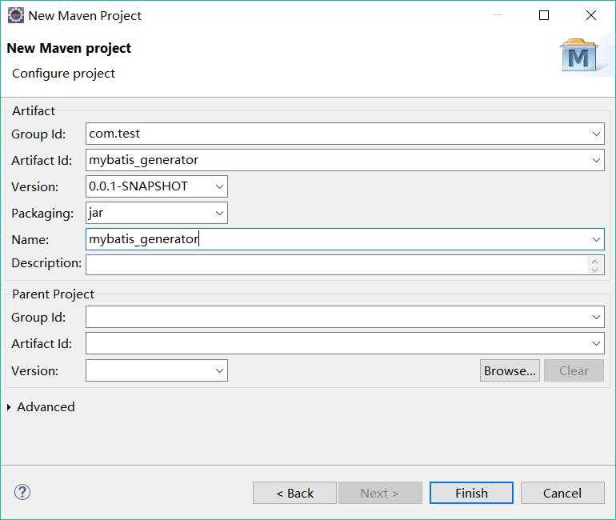Click the Description field spinner arrows
616x520 pixels.
[594, 265]
